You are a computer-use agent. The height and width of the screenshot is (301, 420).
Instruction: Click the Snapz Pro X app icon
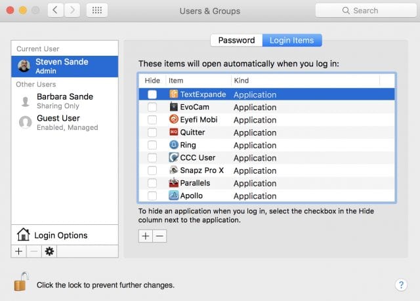pos(173,171)
